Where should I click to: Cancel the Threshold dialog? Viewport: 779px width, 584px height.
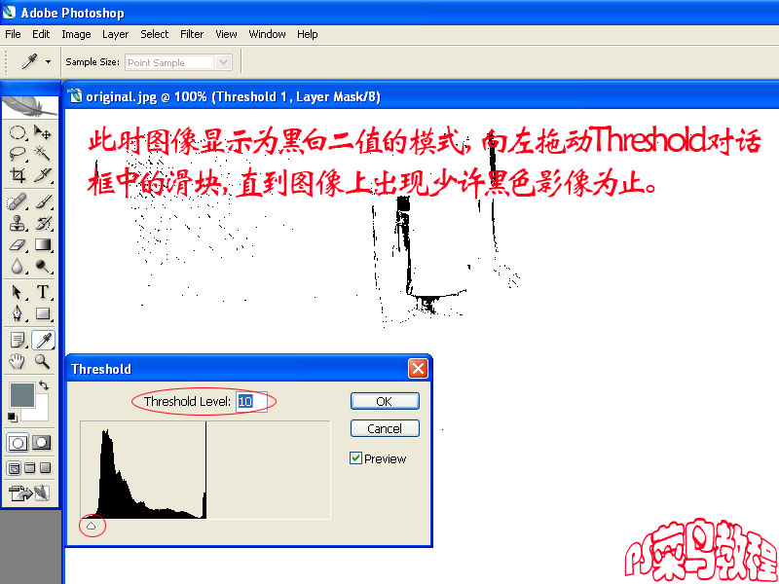point(385,428)
